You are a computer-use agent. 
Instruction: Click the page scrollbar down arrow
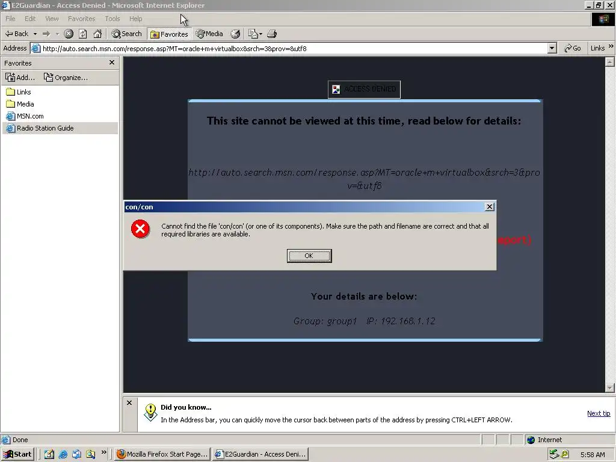tap(610, 388)
